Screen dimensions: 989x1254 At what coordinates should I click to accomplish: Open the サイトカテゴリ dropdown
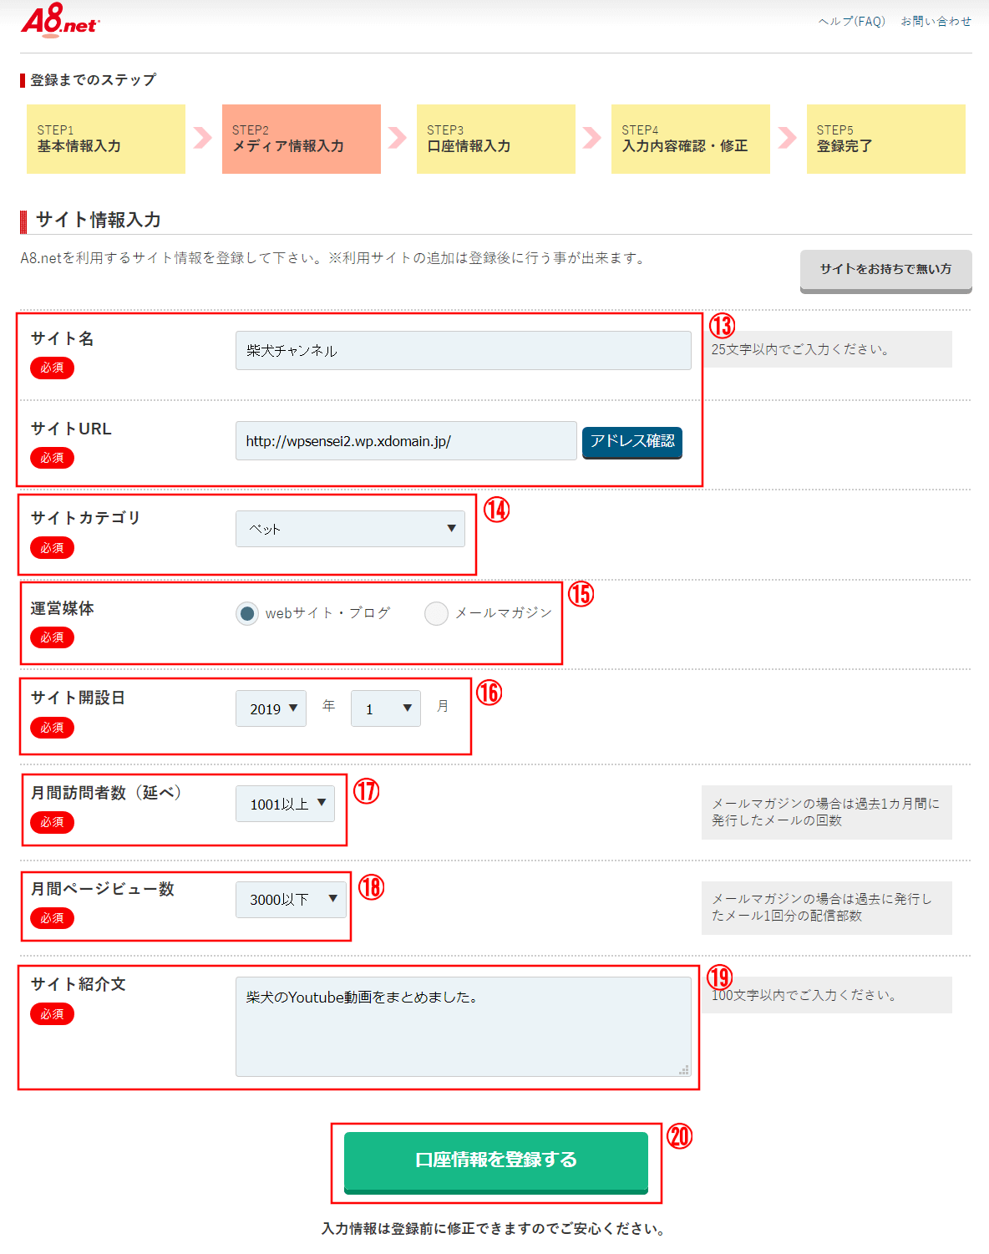[351, 529]
